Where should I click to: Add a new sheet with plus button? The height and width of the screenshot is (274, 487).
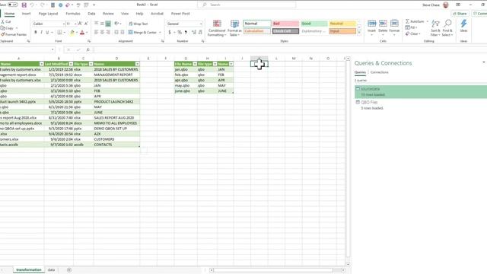click(x=69, y=270)
